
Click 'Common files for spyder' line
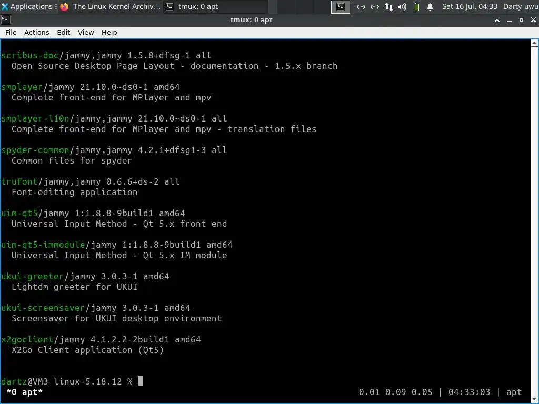(72, 160)
